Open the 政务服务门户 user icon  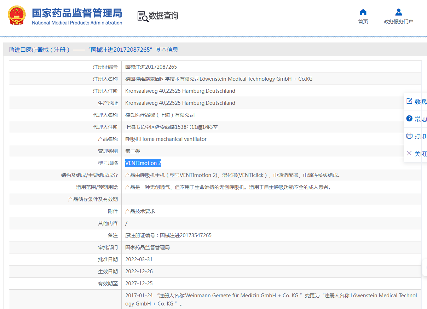[398, 12]
